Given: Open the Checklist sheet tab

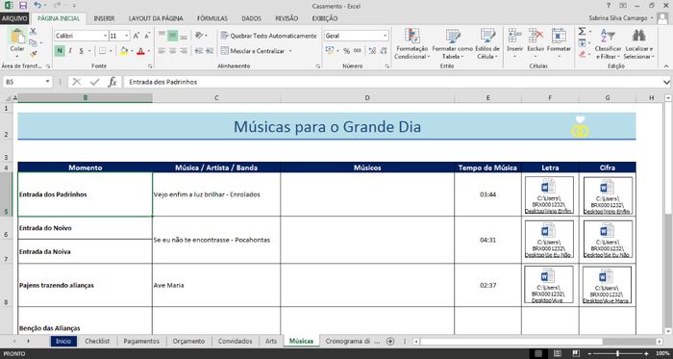Looking at the screenshot, I should click(97, 341).
